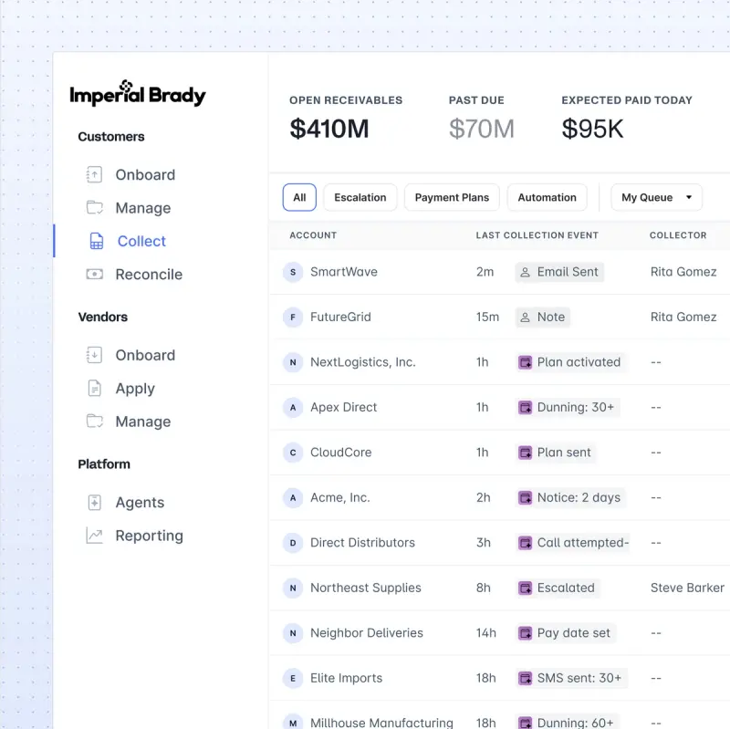730x729 pixels.
Task: Click the Plan activated automation icon
Action: pos(526,362)
